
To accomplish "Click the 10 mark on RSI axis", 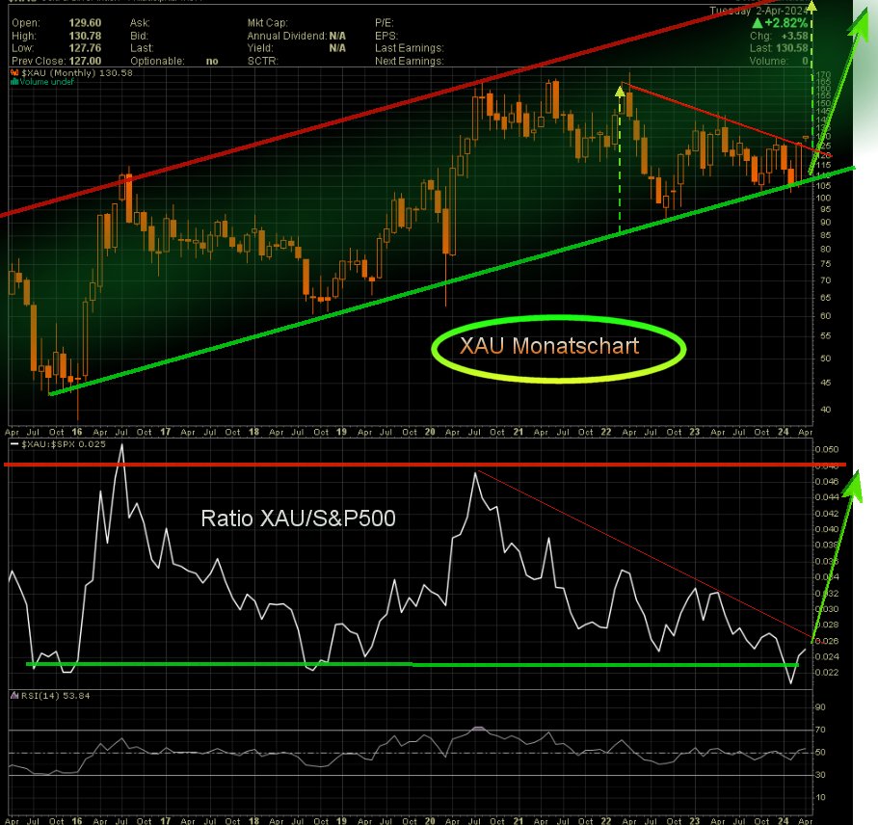I will click(820, 798).
